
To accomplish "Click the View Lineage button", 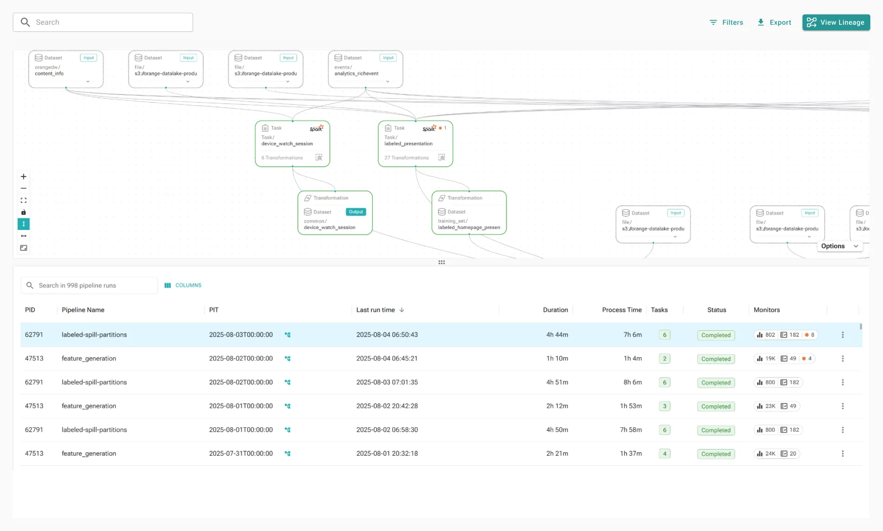I will click(836, 22).
